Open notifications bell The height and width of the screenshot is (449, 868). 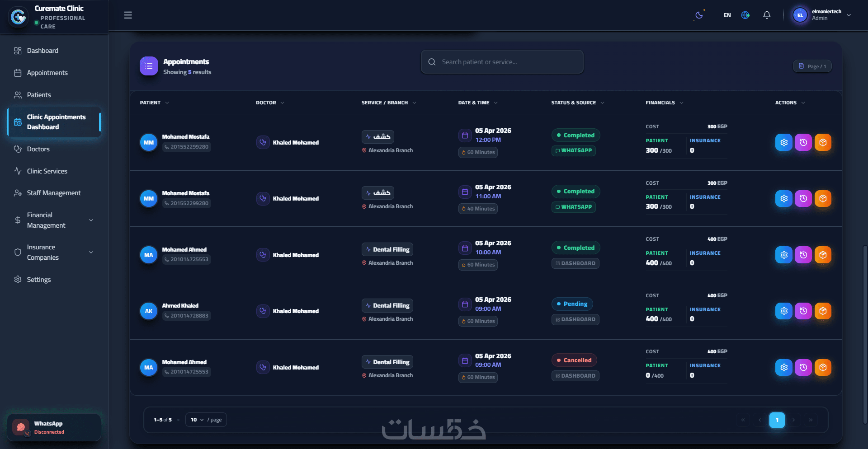[767, 15]
